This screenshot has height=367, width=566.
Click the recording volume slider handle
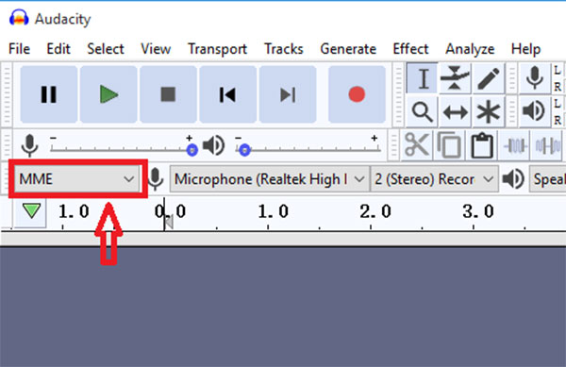pyautogui.click(x=192, y=149)
